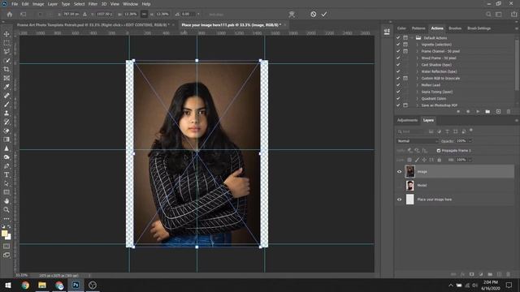Image resolution: width=520 pixels, height=292 pixels.
Task: Select the Path Selection tool
Action: 6,183
